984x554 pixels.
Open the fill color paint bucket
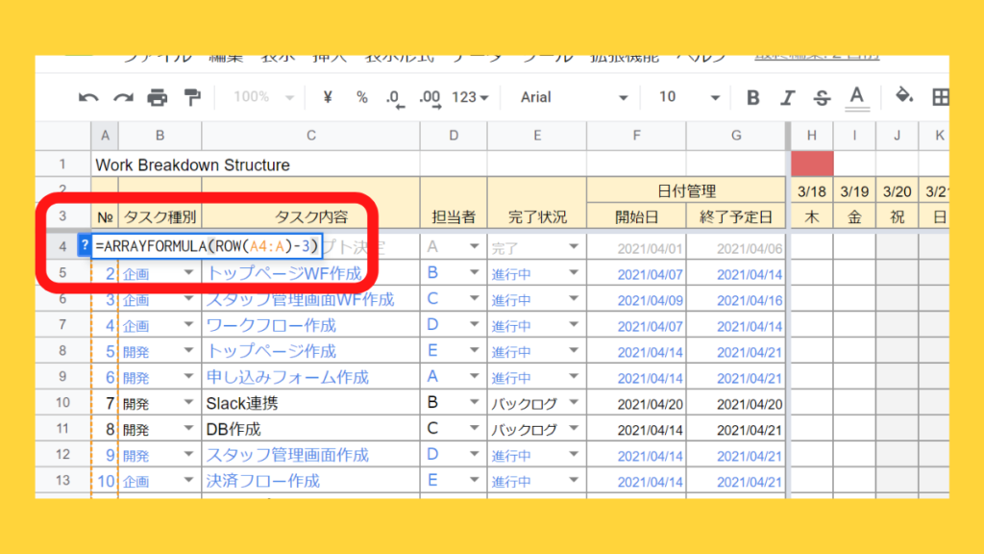(x=903, y=97)
